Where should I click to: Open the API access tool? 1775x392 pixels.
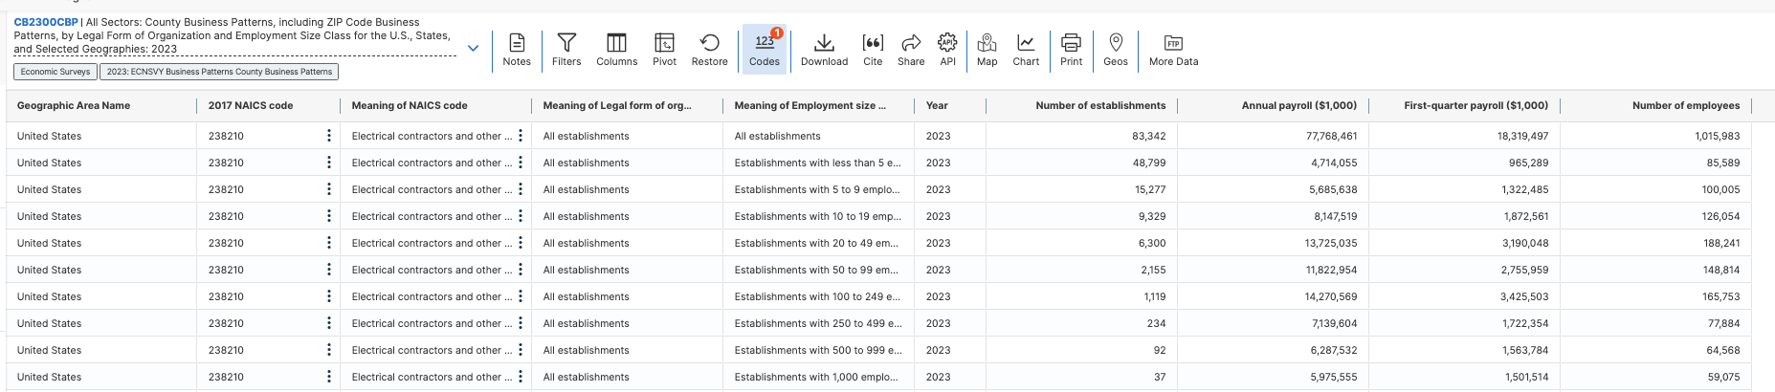(x=947, y=50)
